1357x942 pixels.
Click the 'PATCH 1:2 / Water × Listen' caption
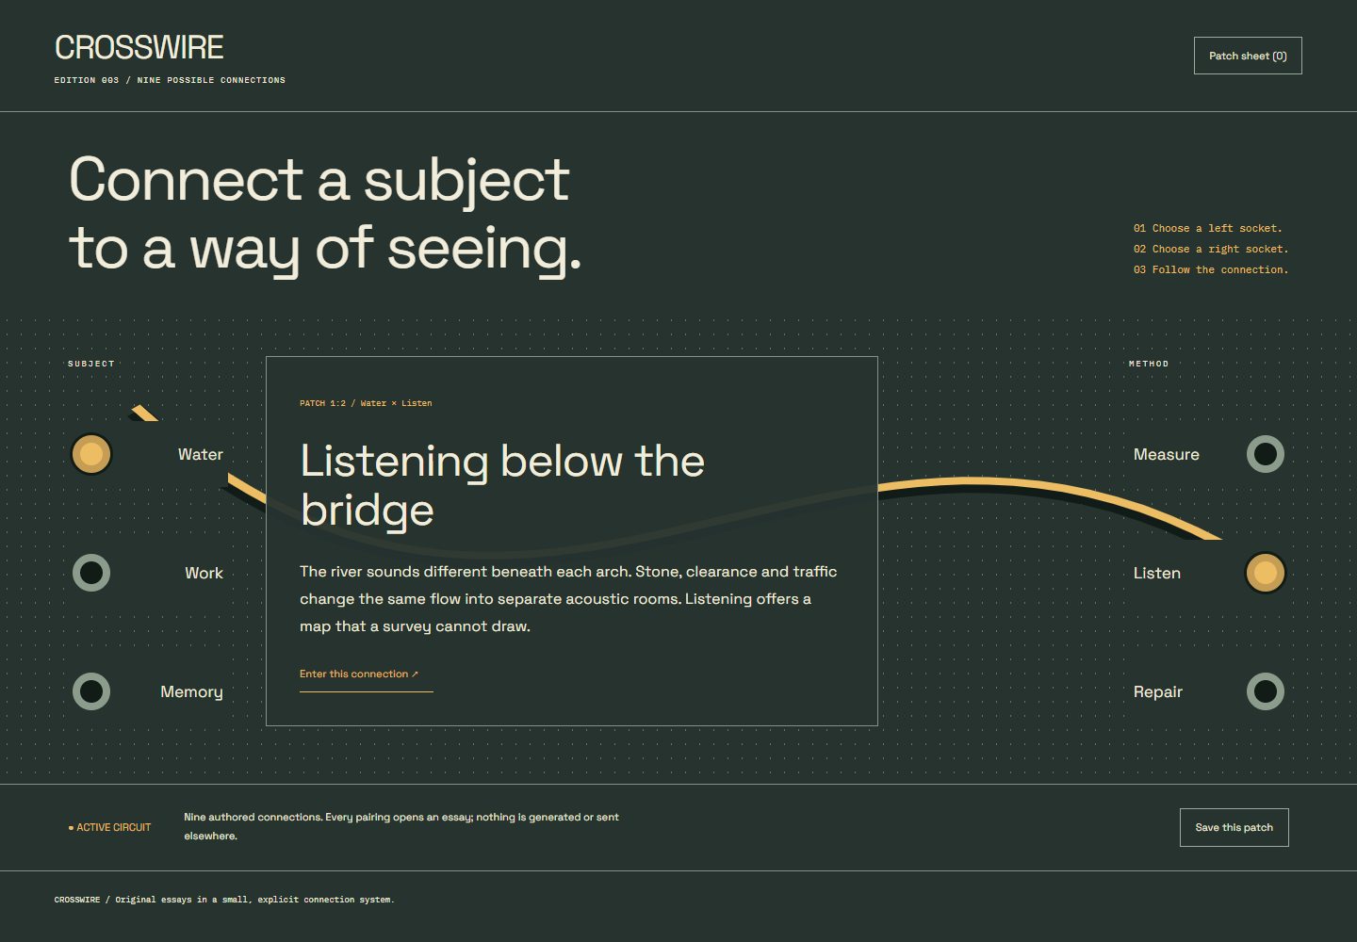click(x=366, y=403)
